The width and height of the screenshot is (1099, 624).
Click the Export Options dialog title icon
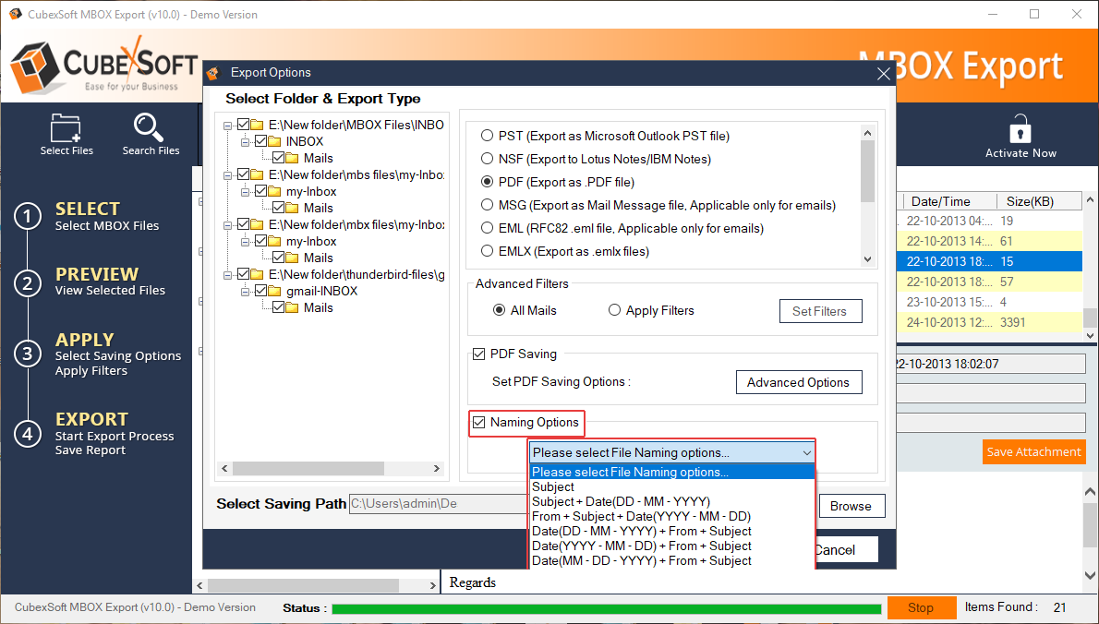click(x=213, y=73)
